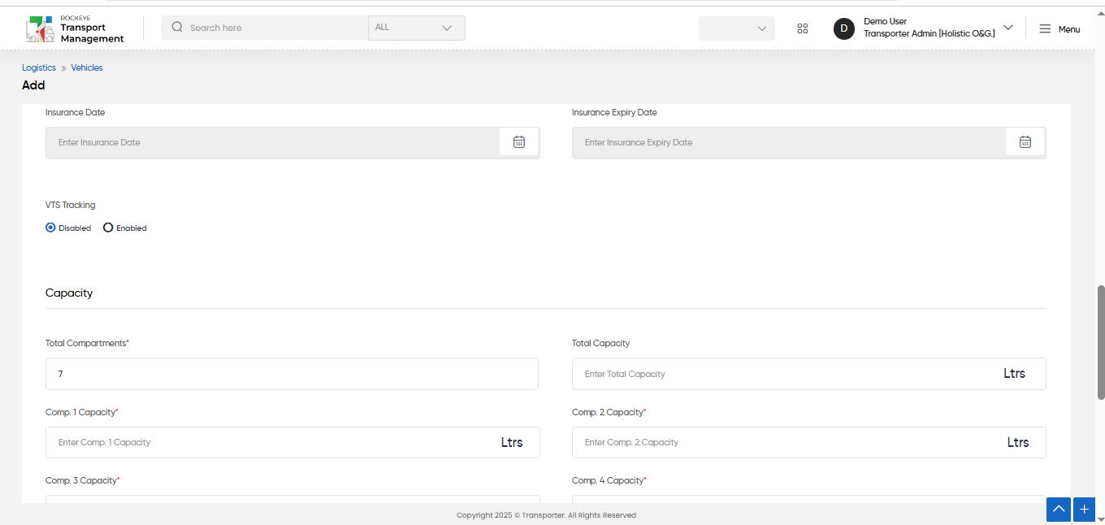Go to the Logistics breadcrumb
Screen dimensions: 1105x525
[x=39, y=68]
